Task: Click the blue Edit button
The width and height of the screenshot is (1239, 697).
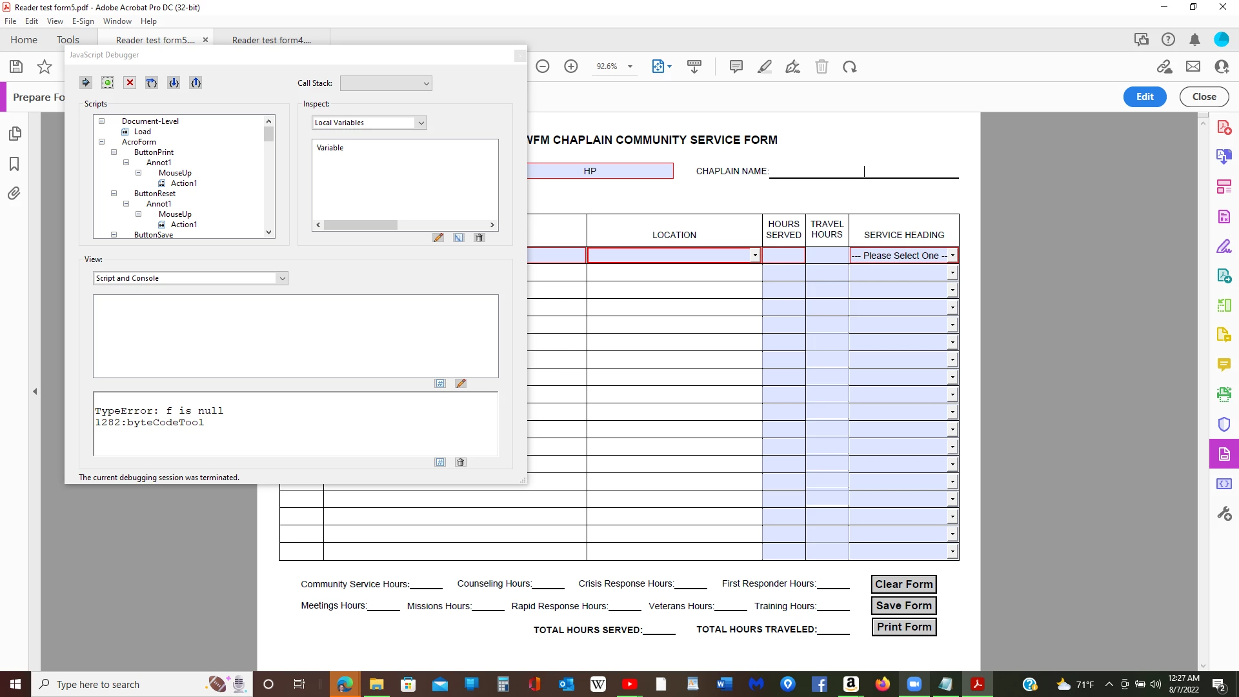Action: pyautogui.click(x=1144, y=97)
